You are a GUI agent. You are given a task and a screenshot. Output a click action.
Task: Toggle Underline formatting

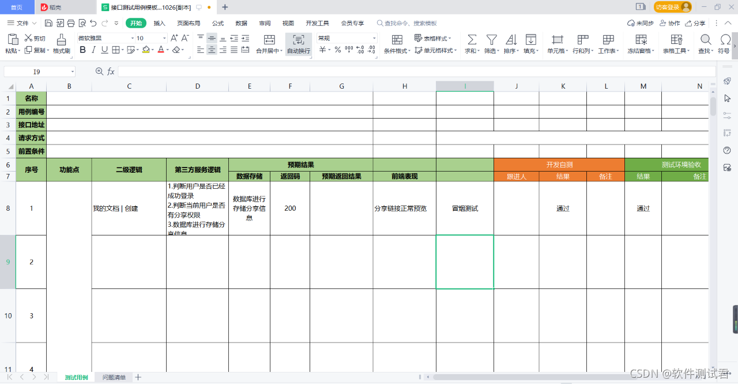click(104, 50)
